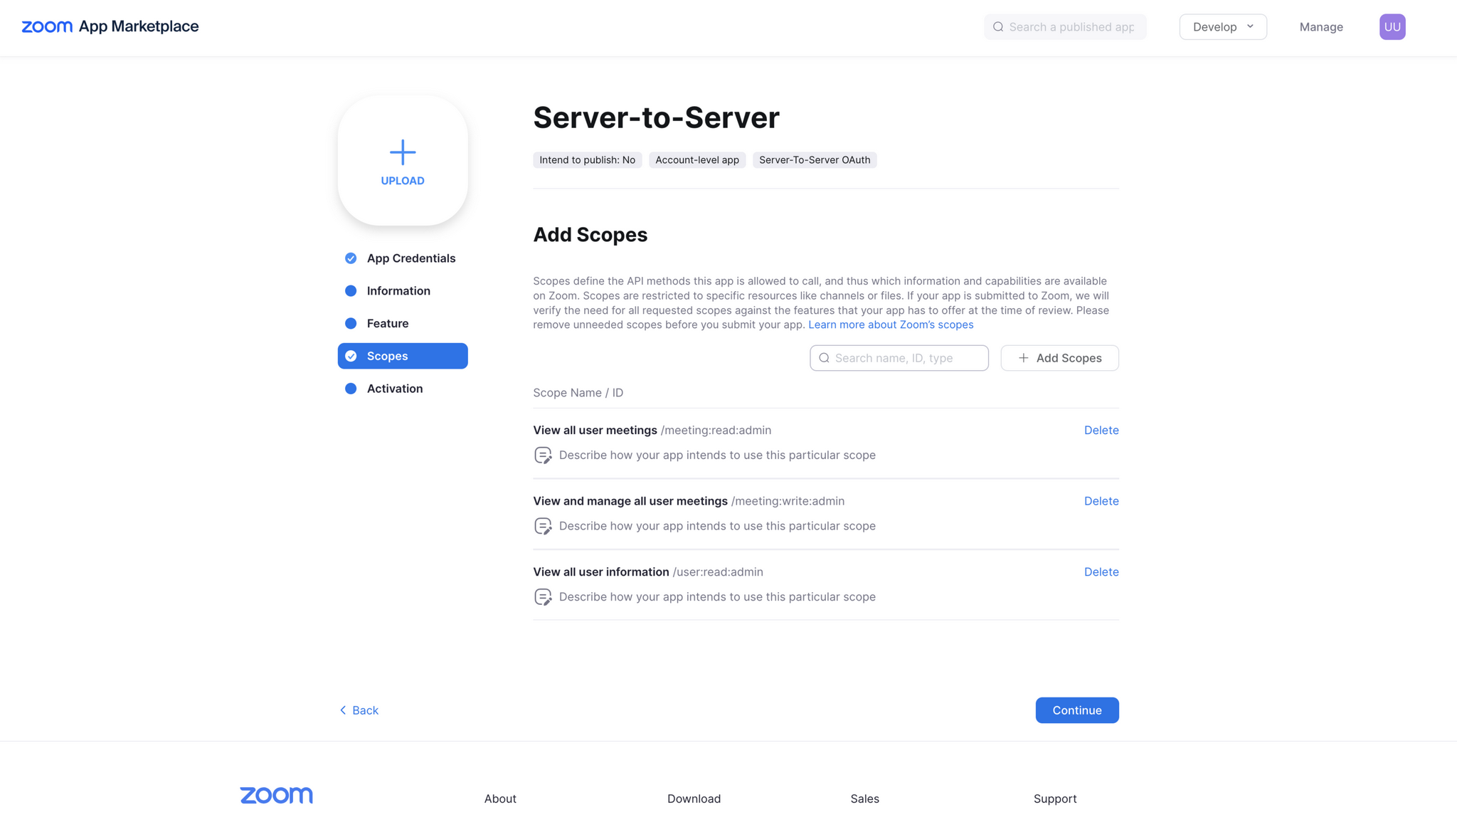Viewport: 1457px width, 817px height.
Task: Click the Scope Name / ID column header
Action: [x=578, y=393]
